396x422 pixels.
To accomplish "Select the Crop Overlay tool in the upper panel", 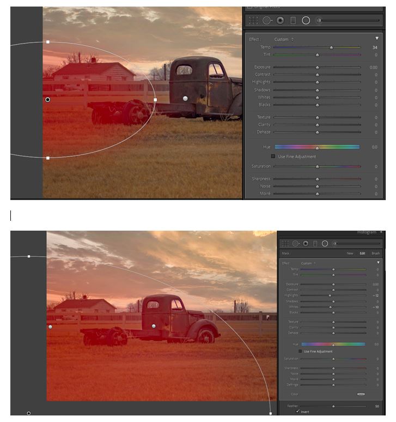I will (253, 21).
